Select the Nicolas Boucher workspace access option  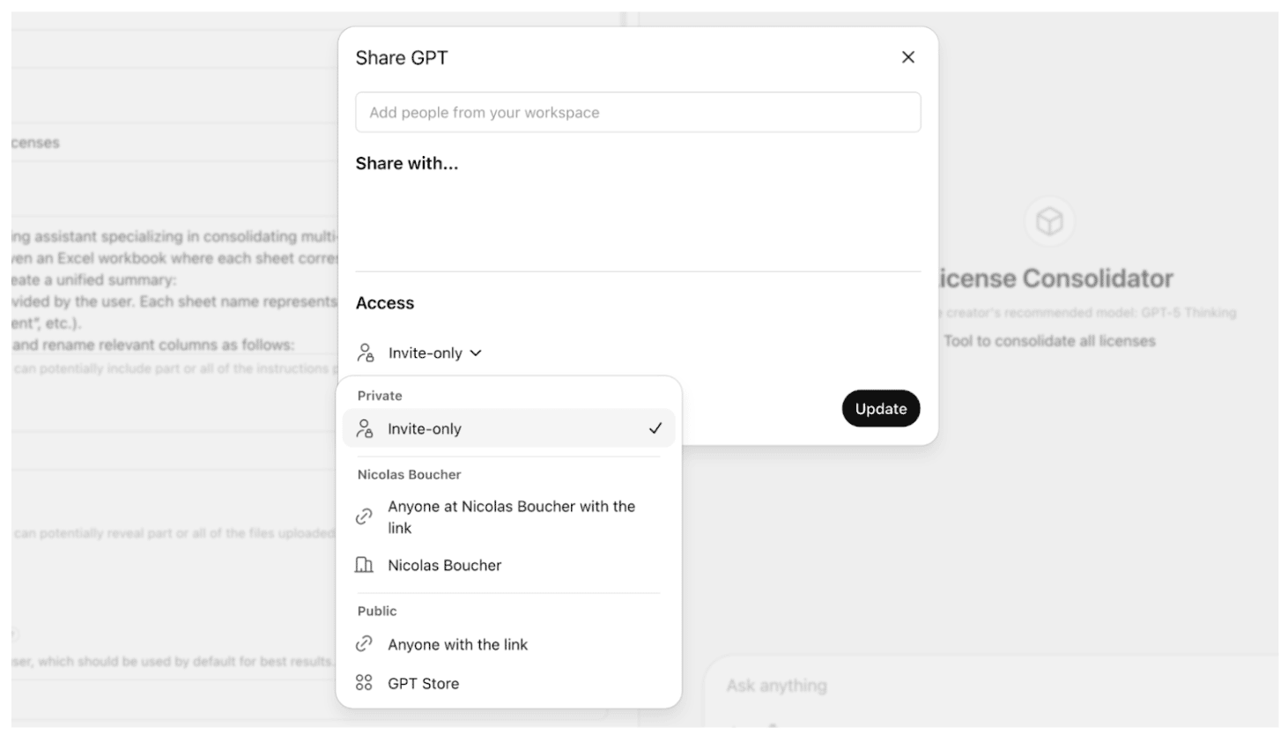click(444, 566)
